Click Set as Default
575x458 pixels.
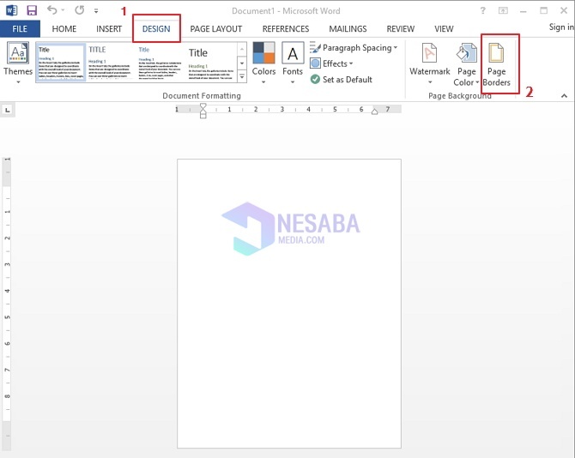coord(341,79)
